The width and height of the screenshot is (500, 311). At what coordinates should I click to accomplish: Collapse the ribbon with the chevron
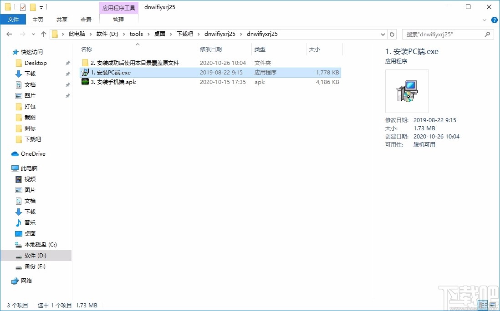point(484,20)
